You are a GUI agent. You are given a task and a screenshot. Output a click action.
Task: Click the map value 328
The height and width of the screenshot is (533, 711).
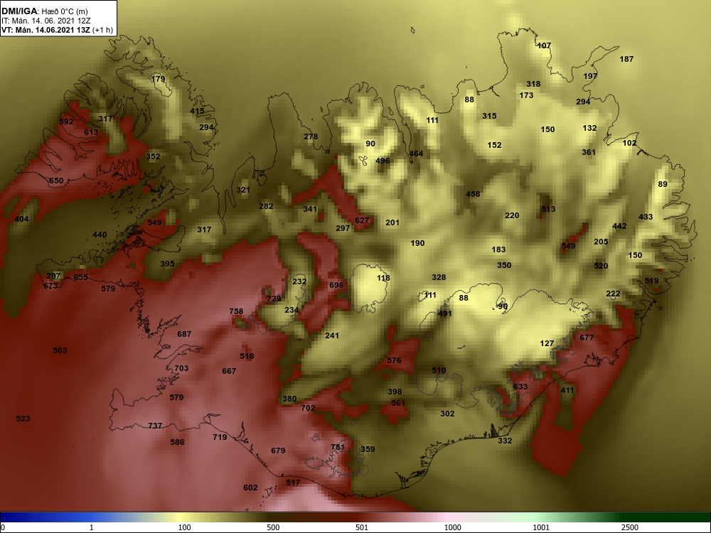[439, 277]
